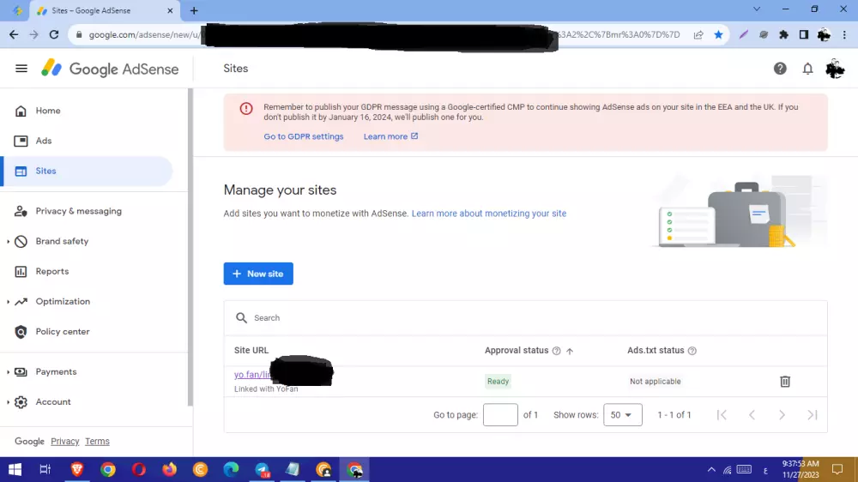The width and height of the screenshot is (858, 482).
Task: Expand the Optimization submenu arrow
Action: [x=8, y=301]
